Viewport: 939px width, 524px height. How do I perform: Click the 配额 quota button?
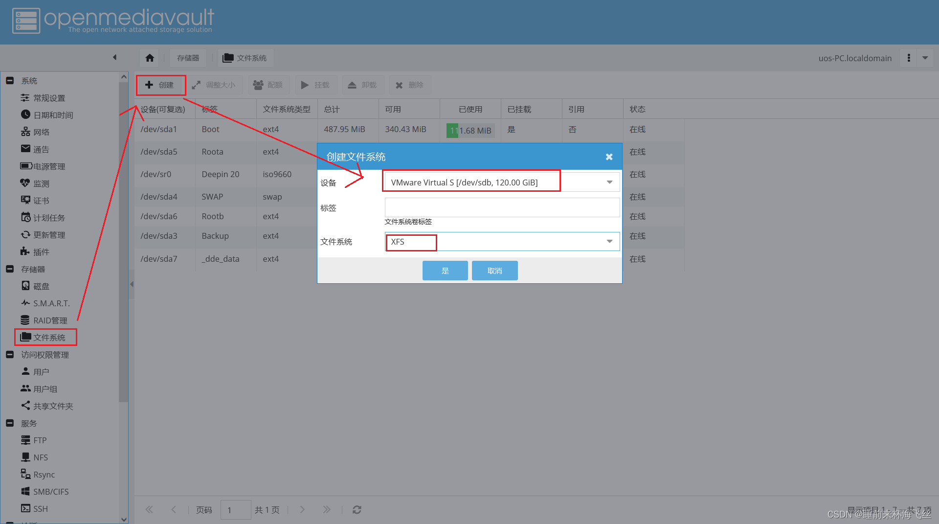268,85
